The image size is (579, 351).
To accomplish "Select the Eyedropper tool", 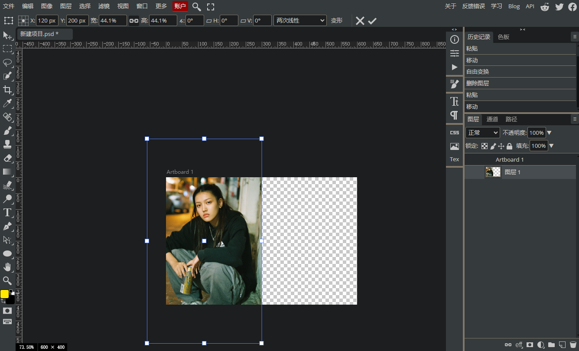I will 7,103.
